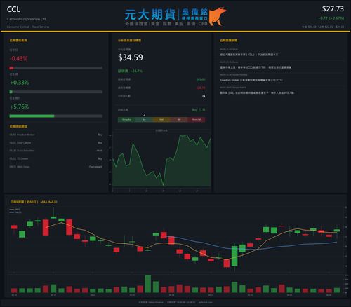
Task: Click the candlestick chart title with MA5 MA20
Action: [x=34, y=202]
